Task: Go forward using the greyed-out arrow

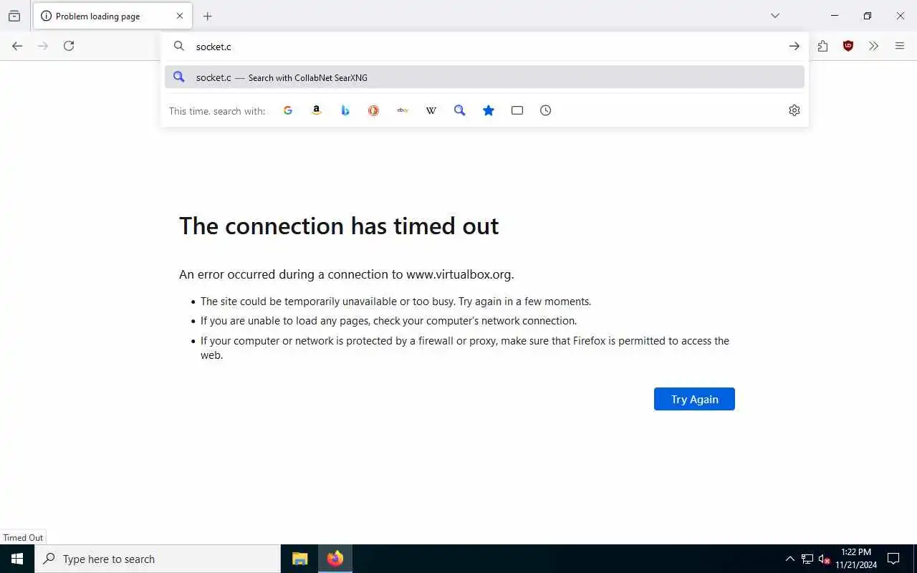Action: tap(43, 46)
